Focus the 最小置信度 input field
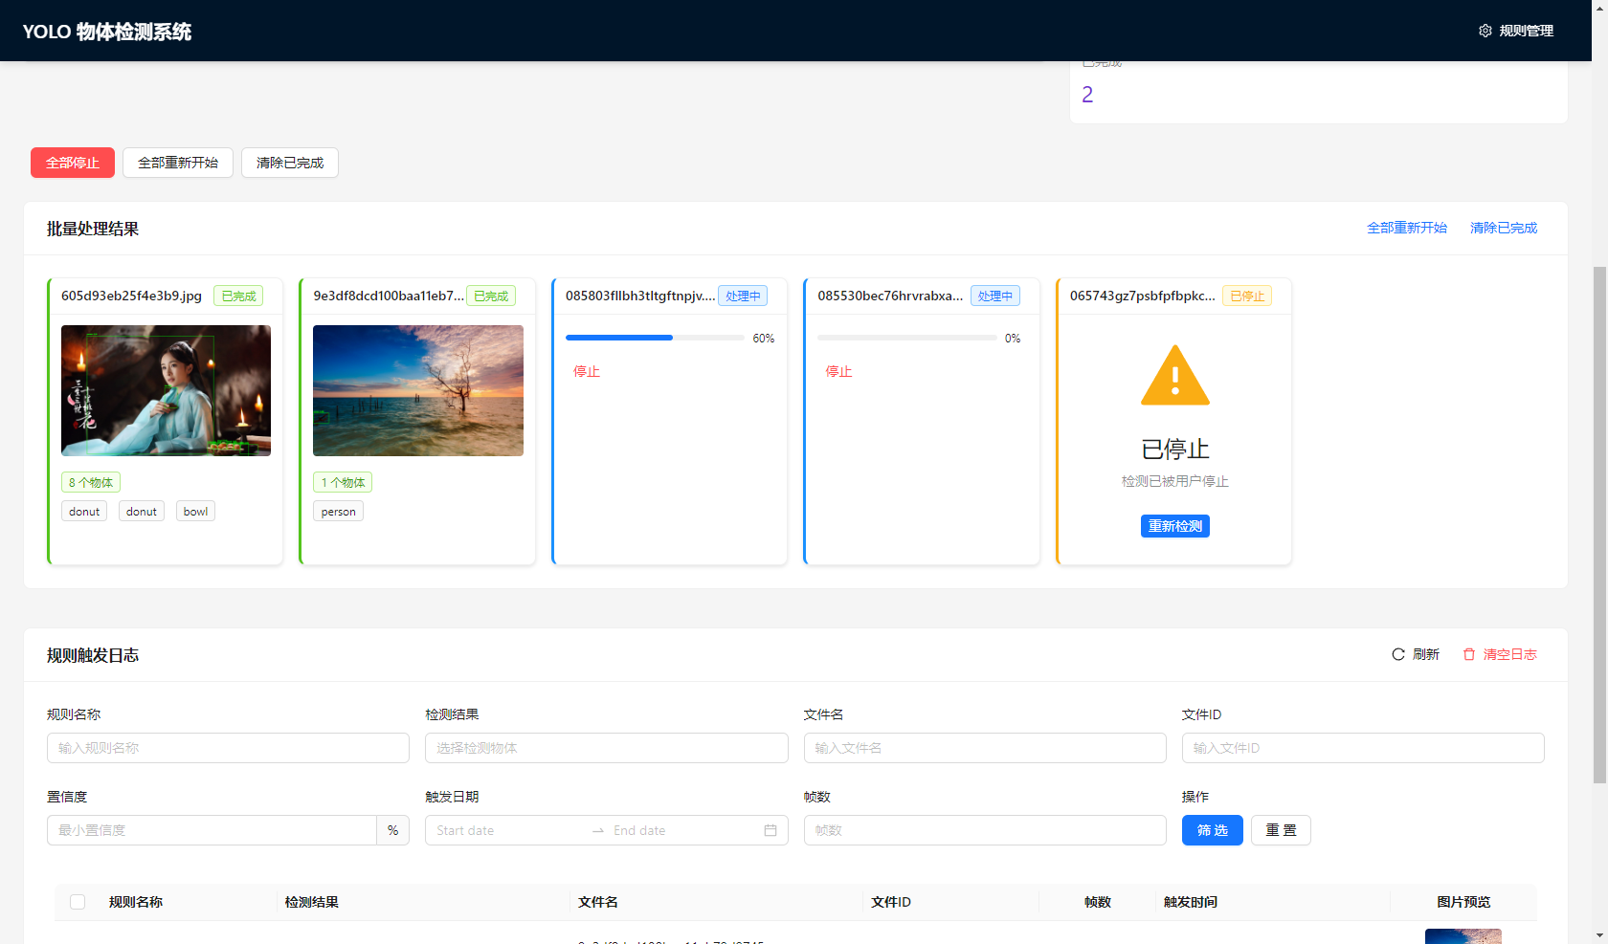1608x944 pixels. 212,830
